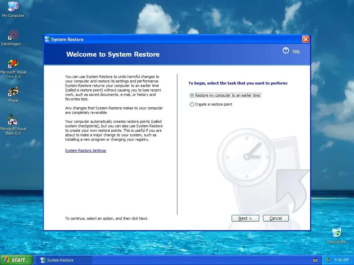Open System Restore Settings link

[85, 150]
